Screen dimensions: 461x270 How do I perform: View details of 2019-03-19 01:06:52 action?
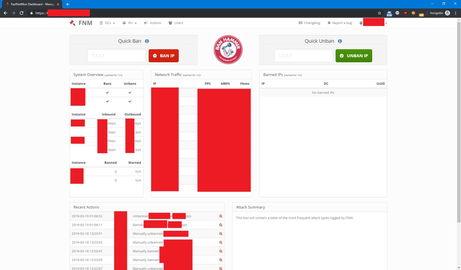point(221,216)
